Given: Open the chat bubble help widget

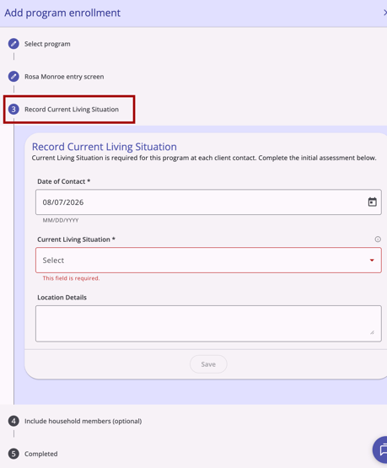Looking at the screenshot, I should coord(380,449).
